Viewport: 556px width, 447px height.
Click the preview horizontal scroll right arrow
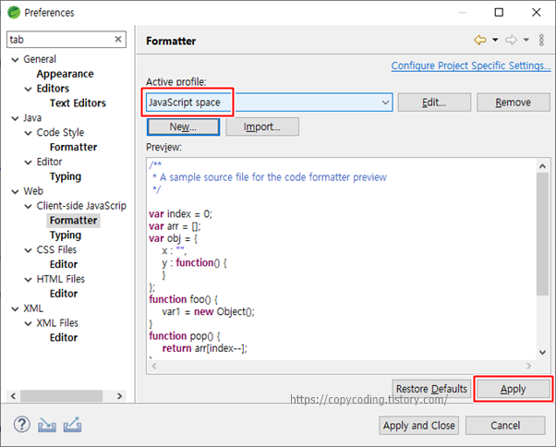[x=528, y=366]
